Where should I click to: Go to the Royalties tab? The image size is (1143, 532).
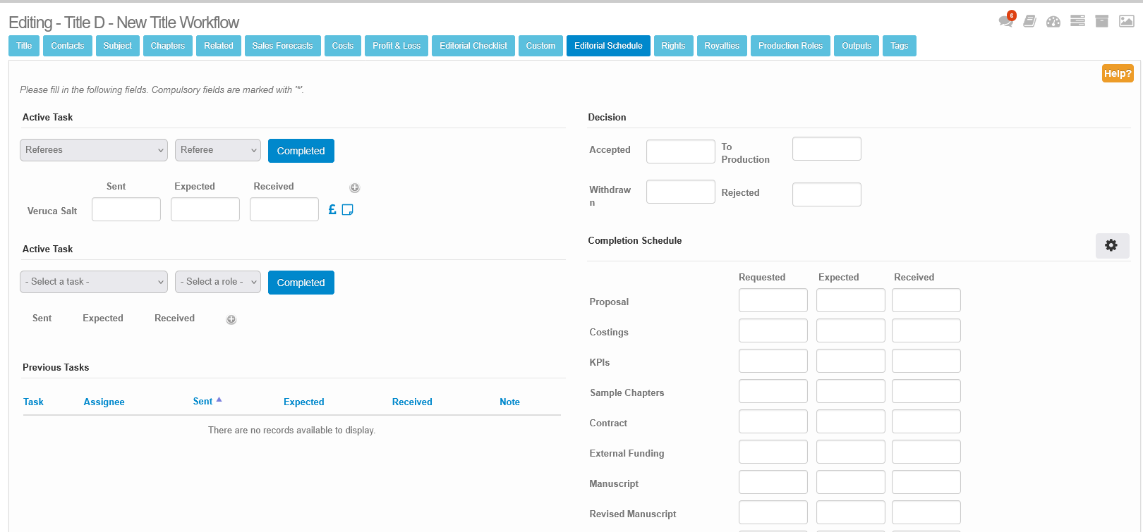(722, 46)
